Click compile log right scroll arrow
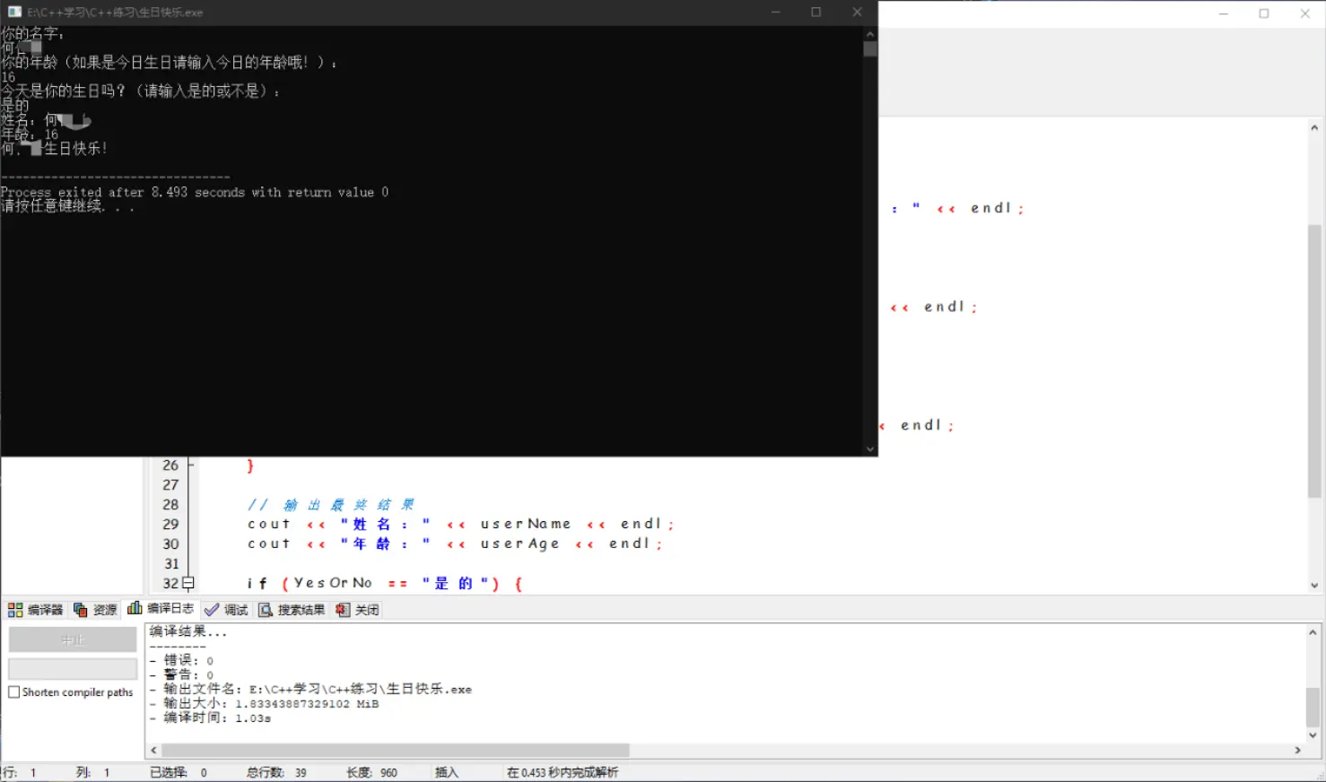Viewport: 1326px width, 782px height. tap(1297, 750)
